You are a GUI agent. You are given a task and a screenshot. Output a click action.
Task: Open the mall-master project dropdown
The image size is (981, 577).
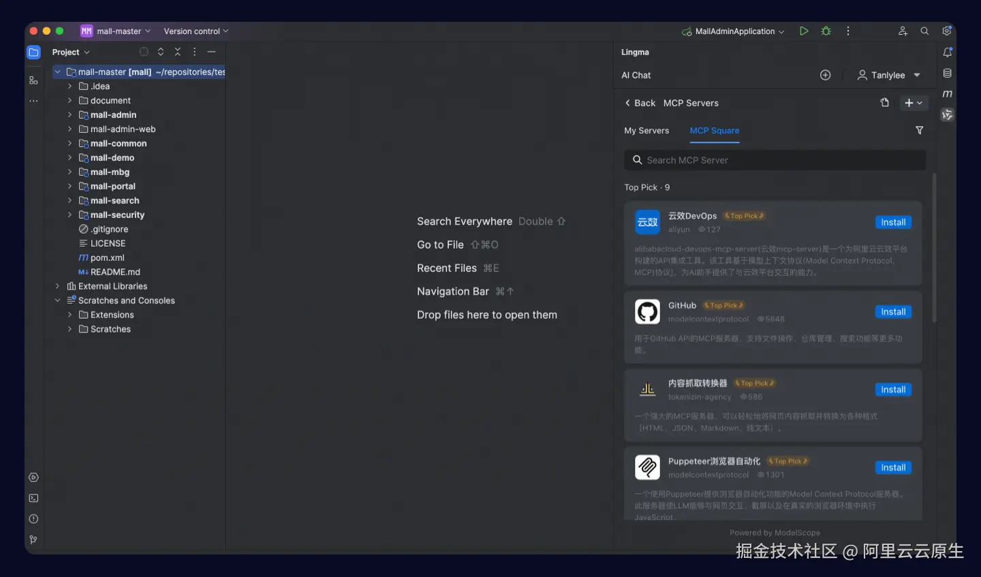click(x=116, y=31)
